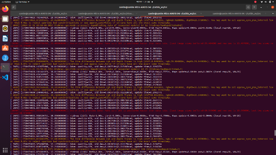Launch Visual Studio Code from dock
Image resolution: width=276 pixels, height=155 pixels.
[5, 77]
